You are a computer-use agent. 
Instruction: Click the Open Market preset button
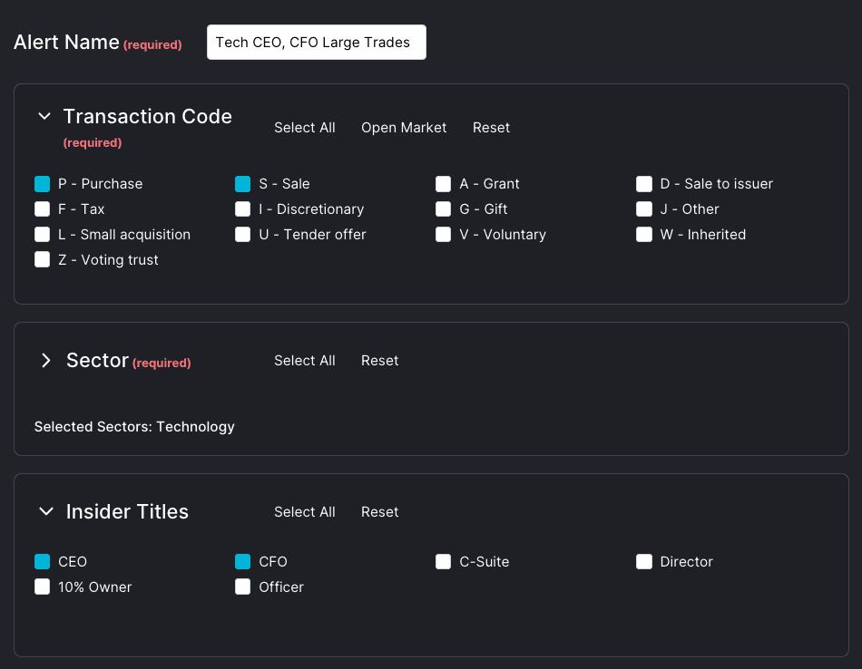[404, 128]
